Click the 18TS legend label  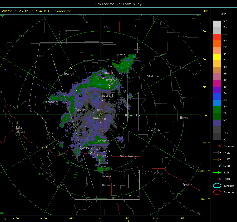226,179
